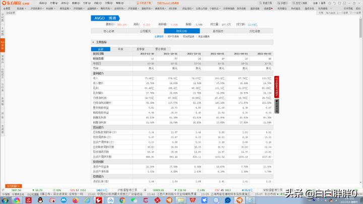Click the 注册 link at top-right
Screen dimensions: 363x204
(315, 3)
